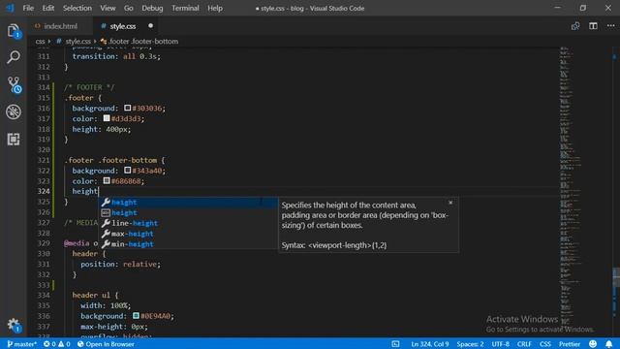Click the 'transition: all 0.3s;' line
The image size is (620, 349).
[116, 56]
